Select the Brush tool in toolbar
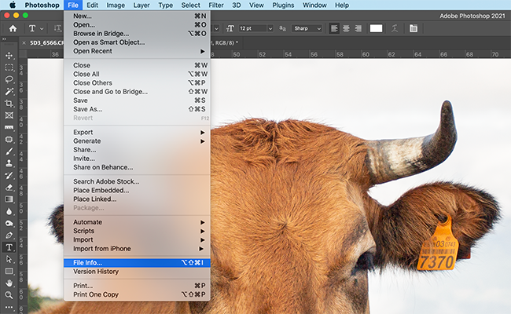Image resolution: width=511 pixels, height=314 pixels. [9, 152]
